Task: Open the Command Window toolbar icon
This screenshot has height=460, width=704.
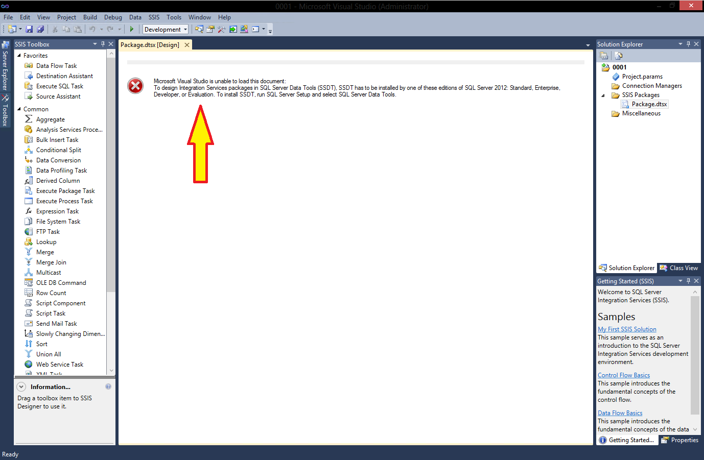Action: click(x=256, y=29)
